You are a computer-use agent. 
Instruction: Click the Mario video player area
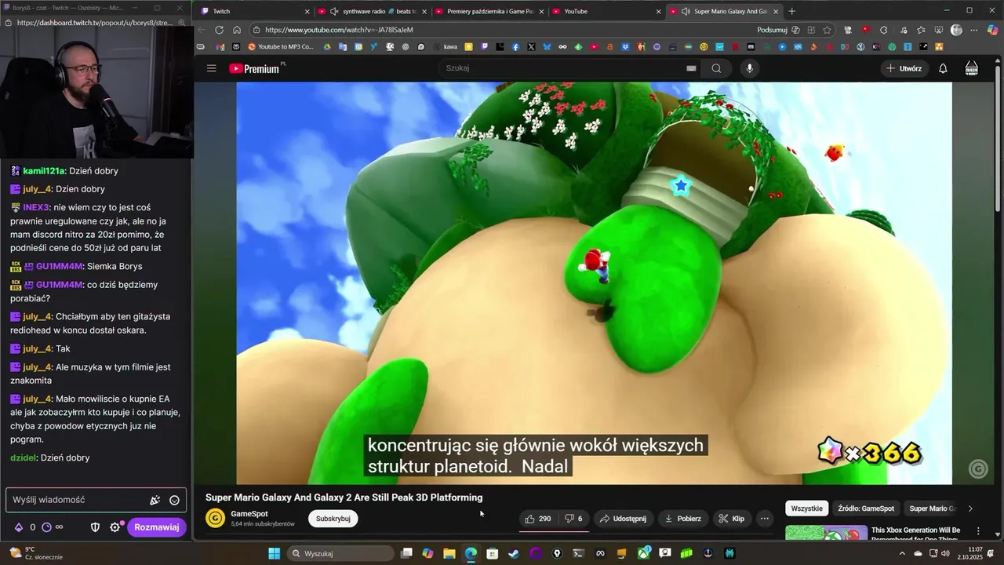tap(594, 282)
